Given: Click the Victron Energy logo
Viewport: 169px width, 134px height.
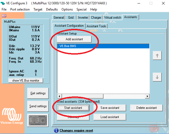Looking at the screenshot, I should click(x=12, y=116).
